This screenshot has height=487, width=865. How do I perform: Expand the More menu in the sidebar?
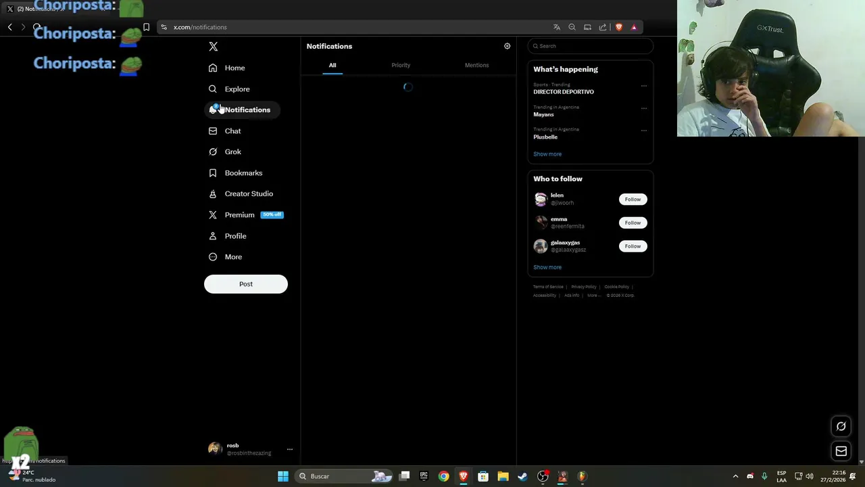click(225, 257)
